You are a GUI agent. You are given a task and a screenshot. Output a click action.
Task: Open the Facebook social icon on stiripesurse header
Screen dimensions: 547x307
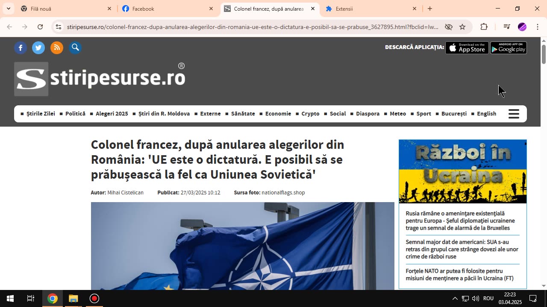pyautogui.click(x=21, y=48)
